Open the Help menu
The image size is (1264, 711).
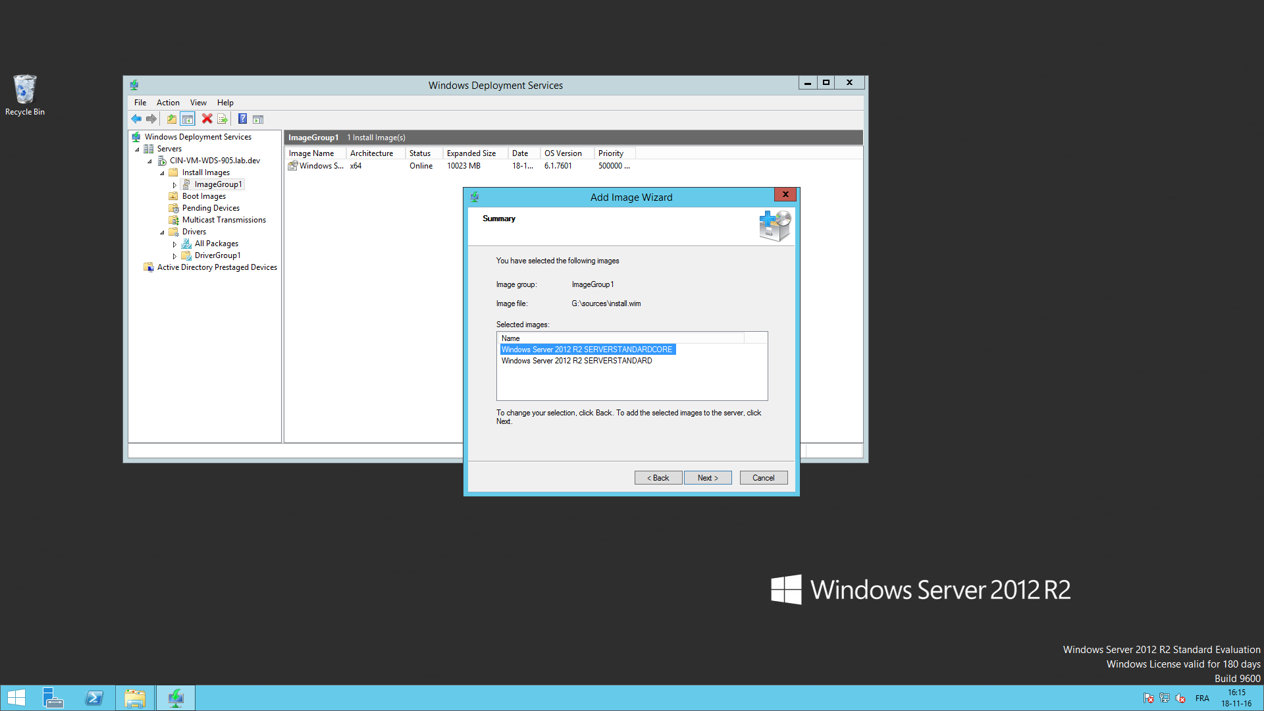point(225,103)
